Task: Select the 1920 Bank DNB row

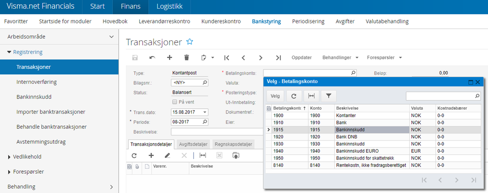Action: tap(374, 137)
